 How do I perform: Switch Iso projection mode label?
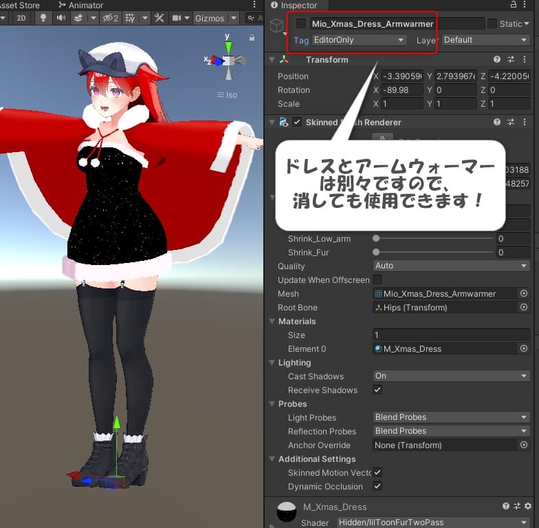pyautogui.click(x=227, y=95)
